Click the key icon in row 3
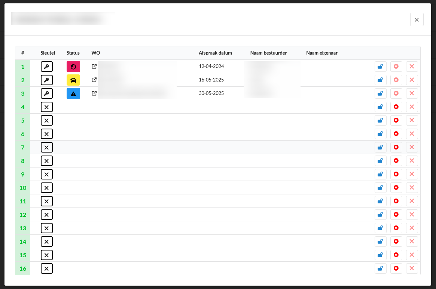The image size is (436, 289). click(47, 93)
